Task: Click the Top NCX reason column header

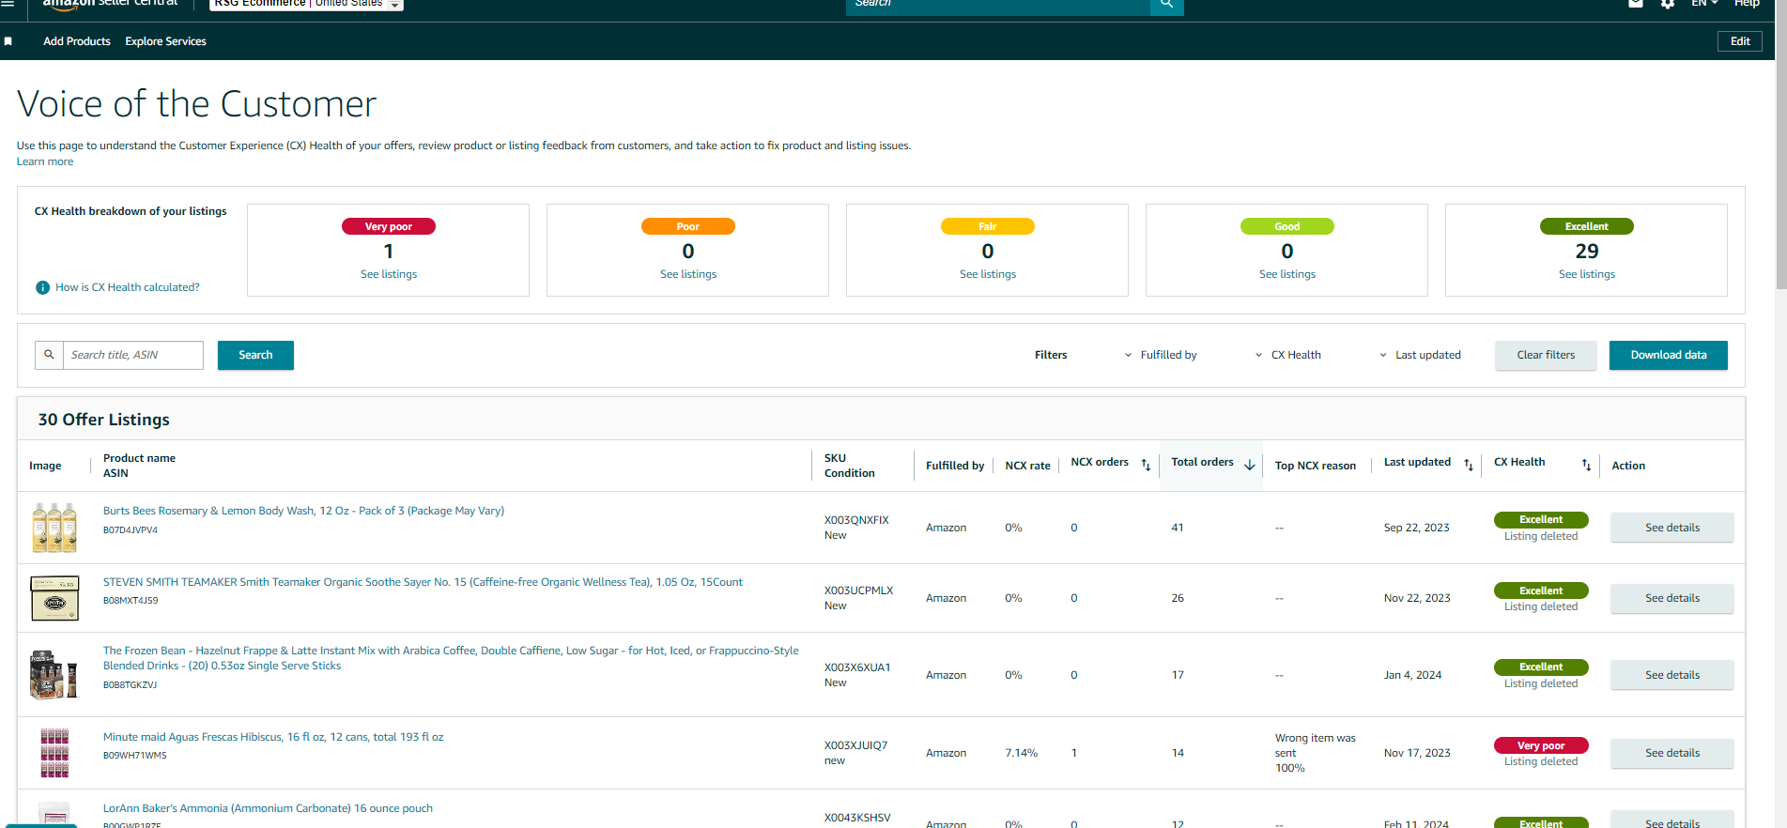Action: (1316, 466)
